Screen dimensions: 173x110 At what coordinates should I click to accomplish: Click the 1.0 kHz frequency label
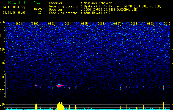(x=2, y=50)
